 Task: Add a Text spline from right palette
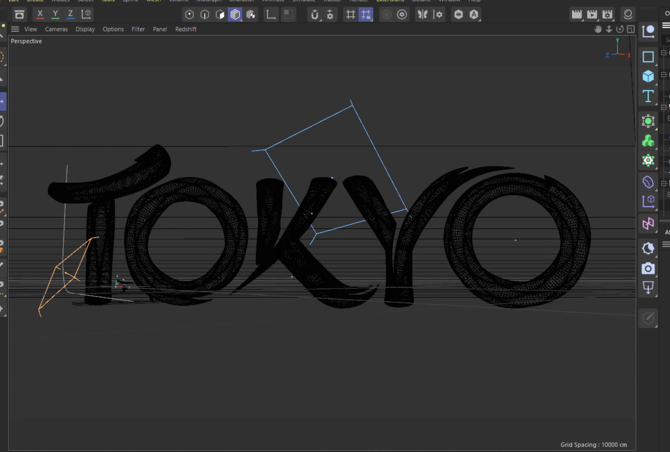(648, 96)
